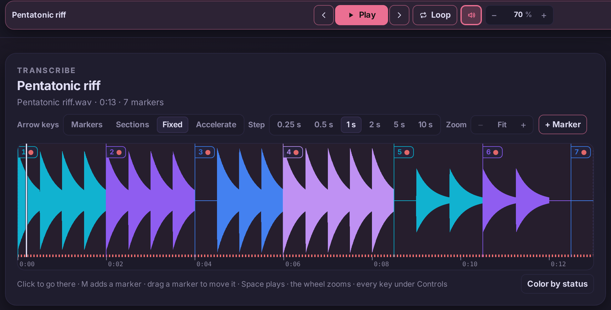Viewport: 611px width, 310px height.
Task: Increase playback speed with the plus
Action: (x=544, y=15)
